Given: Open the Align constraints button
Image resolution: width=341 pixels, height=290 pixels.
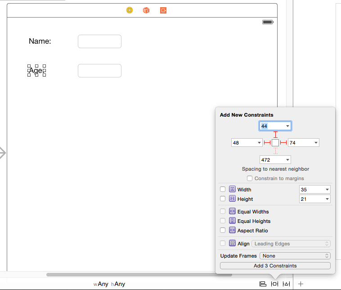Looking at the screenshot, I should (x=263, y=284).
